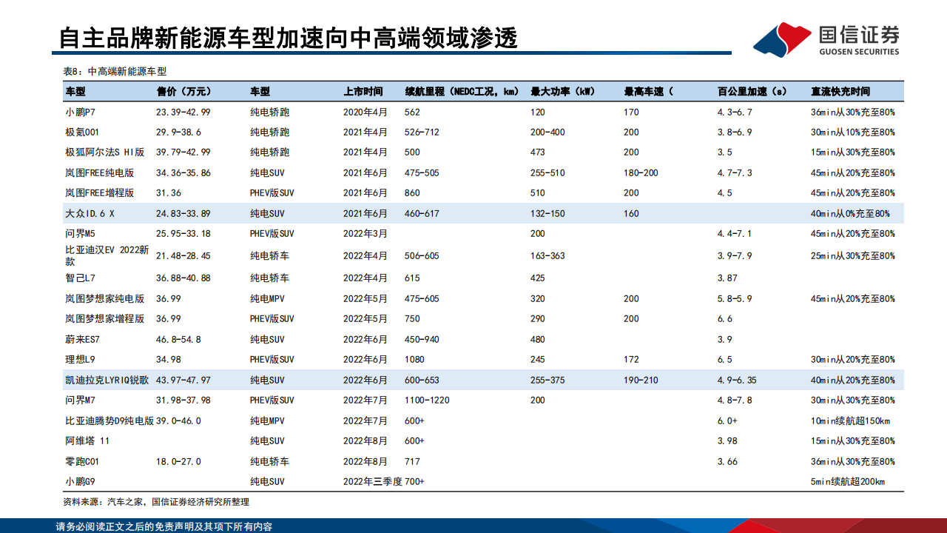Click charging time 5min续航超200km
The width and height of the screenshot is (947, 533).
(848, 482)
